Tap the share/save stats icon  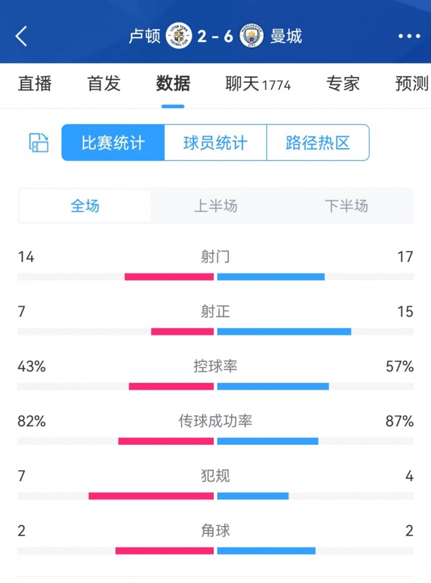pos(39,143)
